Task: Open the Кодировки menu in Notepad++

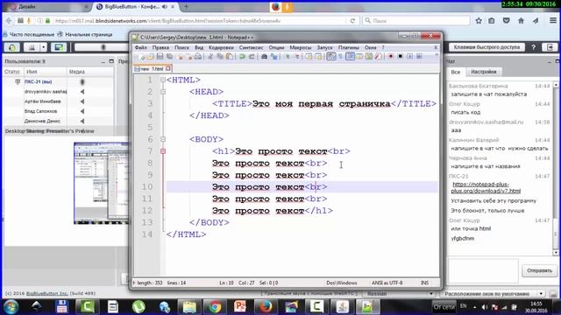Action: tap(221, 47)
